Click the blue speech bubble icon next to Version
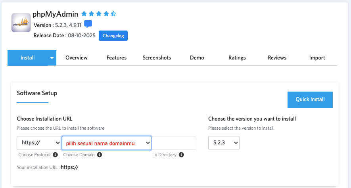351x188 pixels. pyautogui.click(x=88, y=24)
